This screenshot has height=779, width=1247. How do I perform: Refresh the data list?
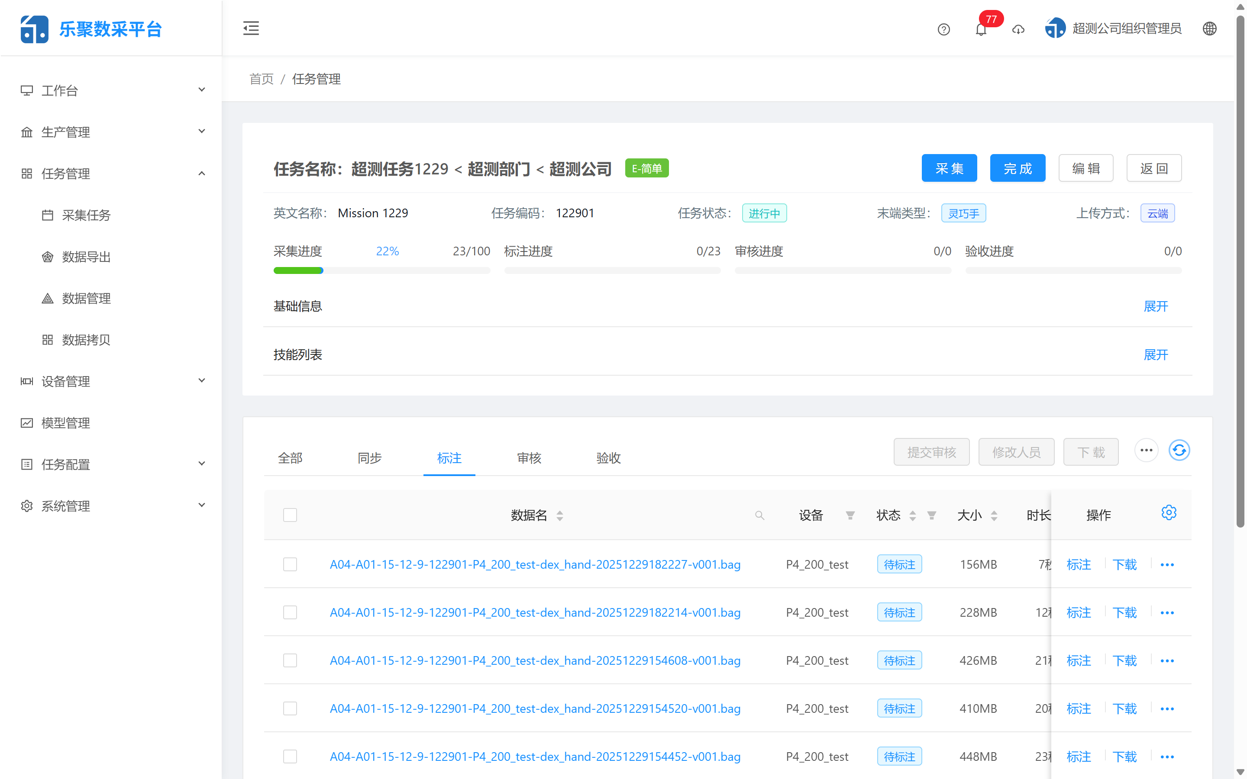click(x=1179, y=450)
